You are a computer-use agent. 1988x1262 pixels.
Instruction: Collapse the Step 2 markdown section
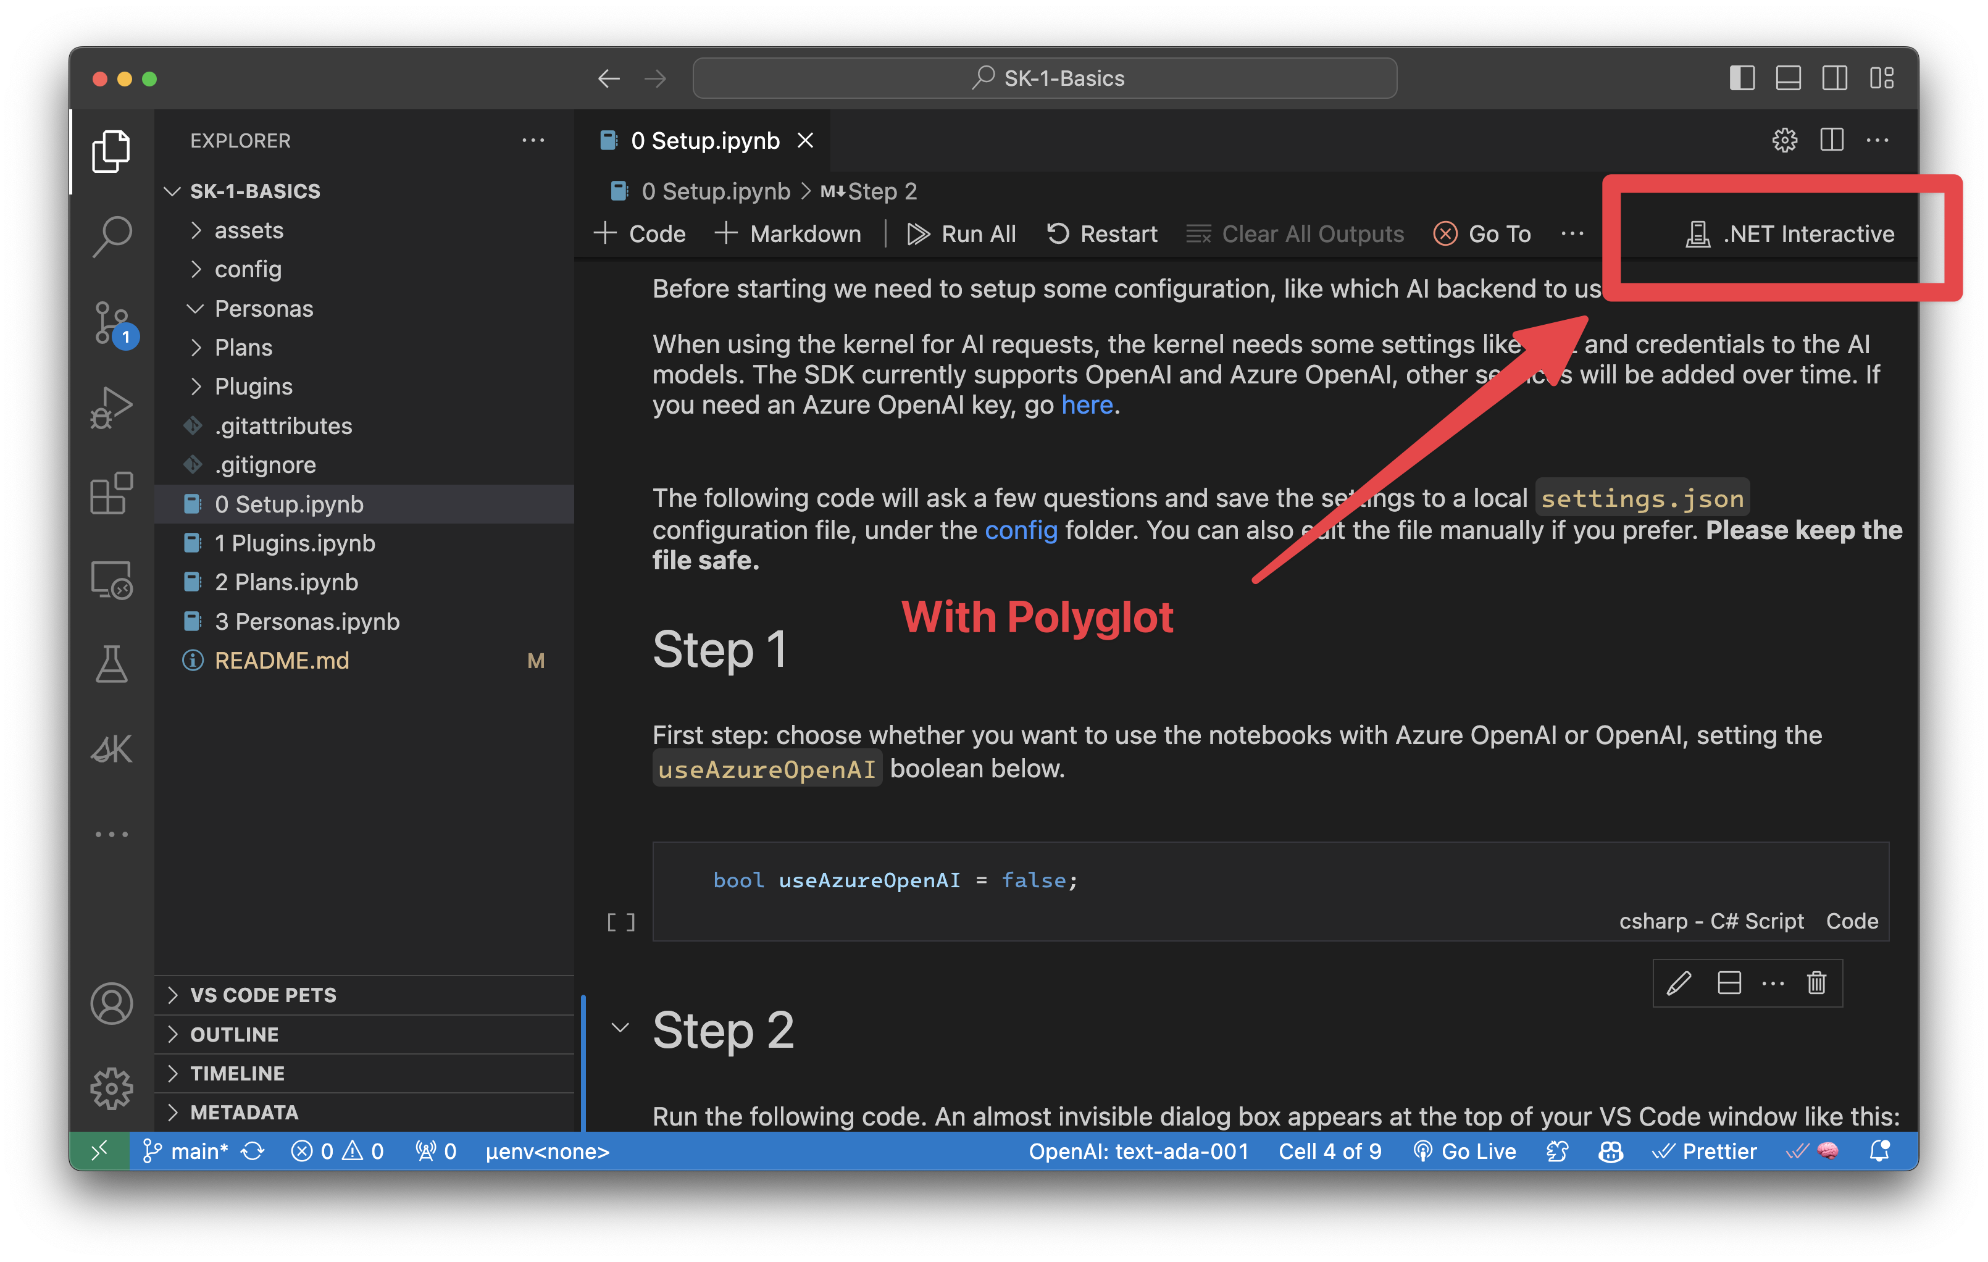point(620,1027)
